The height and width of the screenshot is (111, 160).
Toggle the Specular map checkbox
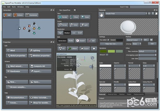click(x=101, y=88)
